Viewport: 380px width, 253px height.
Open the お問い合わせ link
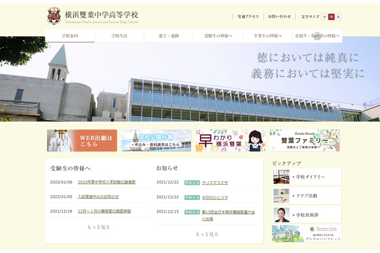(279, 17)
